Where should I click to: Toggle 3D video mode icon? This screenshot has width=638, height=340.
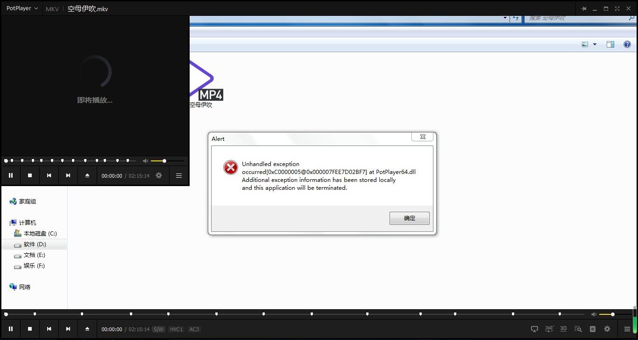click(x=564, y=329)
